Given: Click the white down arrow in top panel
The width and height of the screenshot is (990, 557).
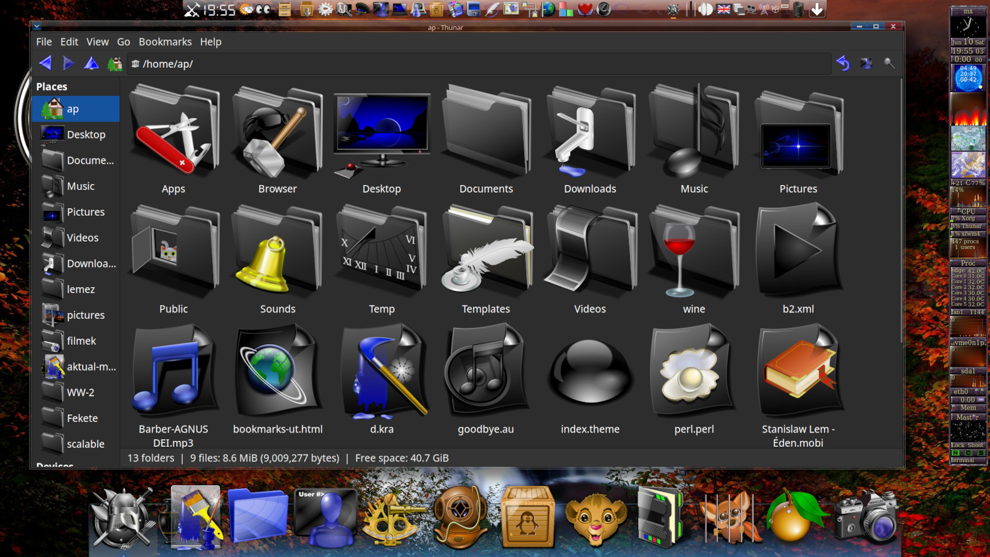Looking at the screenshot, I should 817,9.
